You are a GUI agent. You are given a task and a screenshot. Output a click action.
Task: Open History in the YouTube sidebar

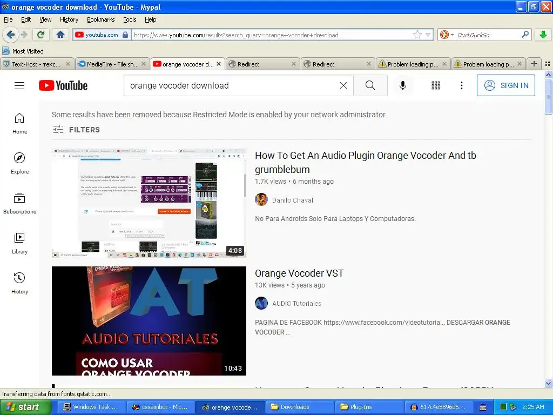pyautogui.click(x=19, y=283)
